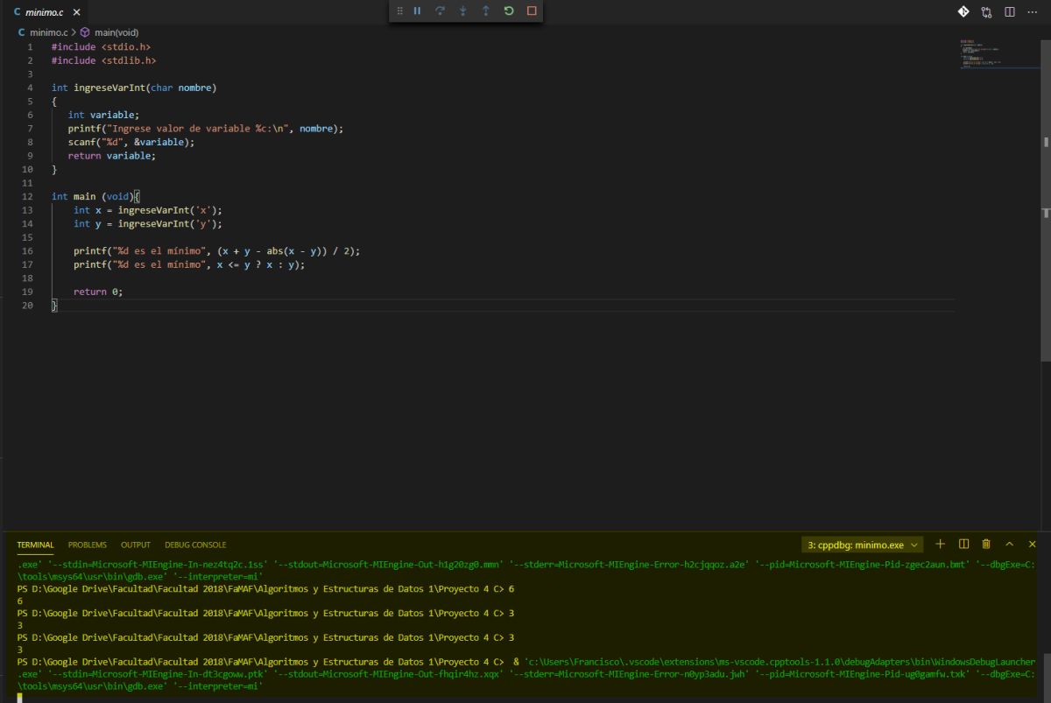Maximize the panel with the chevron-up icon
This screenshot has height=703, width=1051.
pos(1009,544)
